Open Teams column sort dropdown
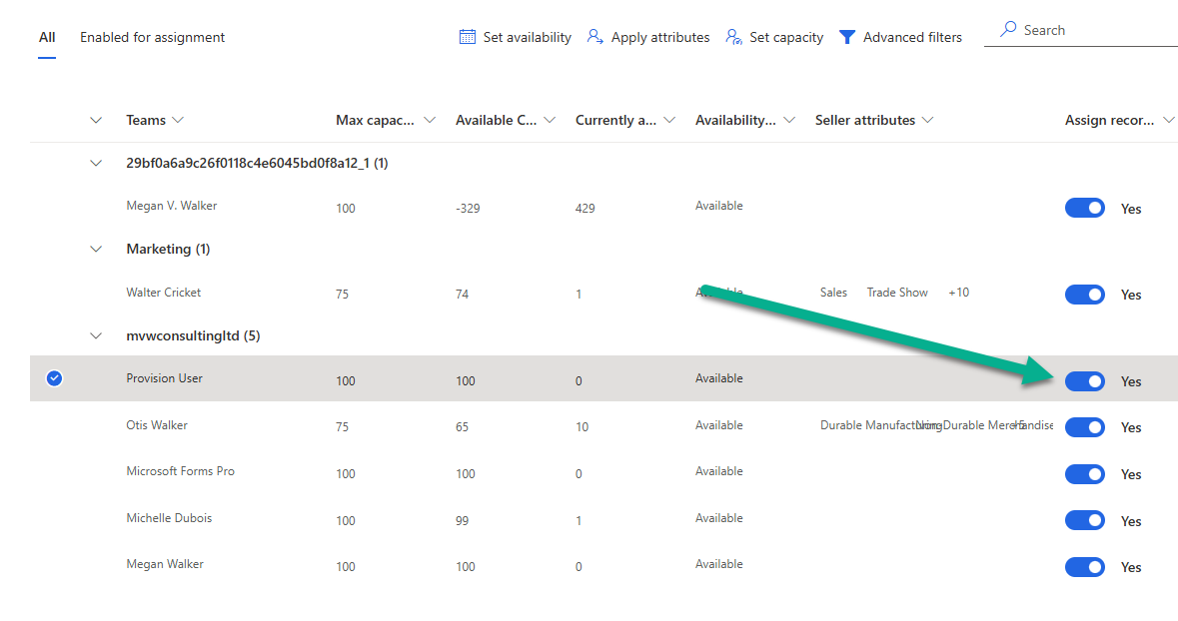The image size is (1178, 621). click(x=178, y=120)
